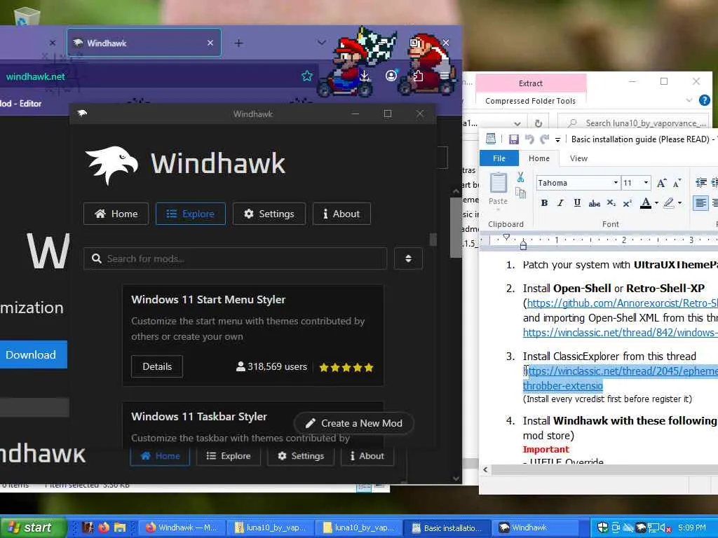Open the About tab in Windhawk
Image resolution: width=718 pixels, height=538 pixels.
(341, 214)
